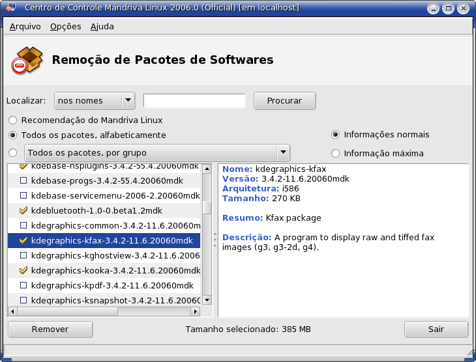Click the 'Versão: 3.4.2-11.6.20060mdk' detail line
The height and width of the screenshot is (362, 476).
(x=286, y=179)
